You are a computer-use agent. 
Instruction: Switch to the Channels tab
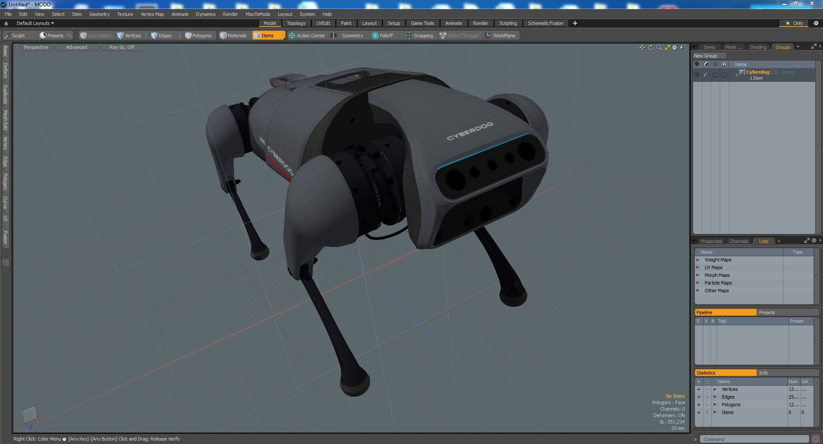(738, 241)
